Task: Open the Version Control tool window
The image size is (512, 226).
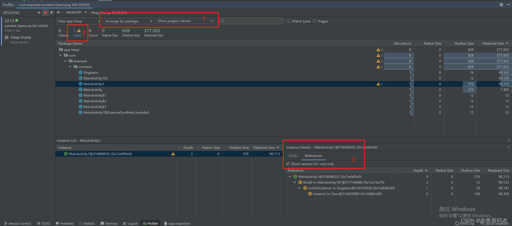Action: coord(17,224)
